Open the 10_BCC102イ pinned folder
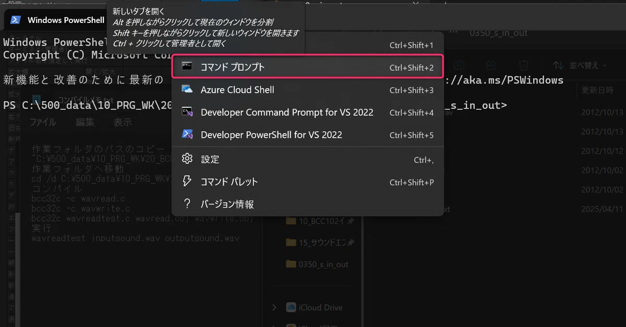 click(x=320, y=221)
